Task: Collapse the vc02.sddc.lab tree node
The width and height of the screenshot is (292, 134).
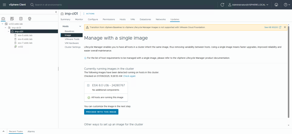Action: coord(3,24)
